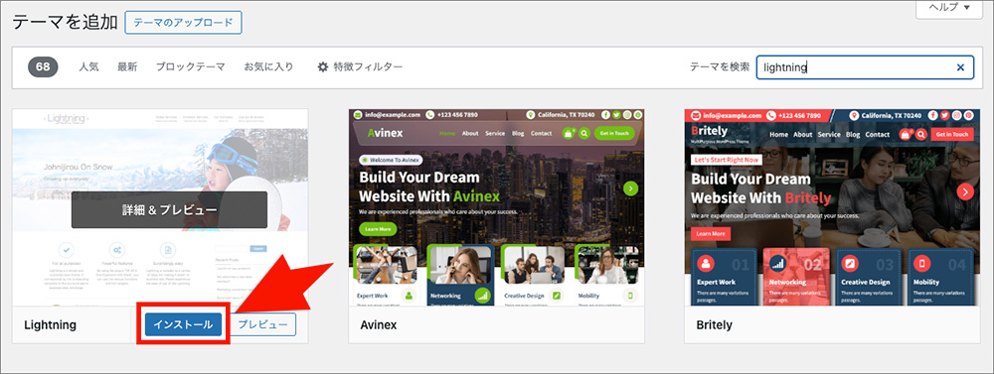The height and width of the screenshot is (374, 994).
Task: Click the gear icon beside 特徴フィルター
Action: [323, 66]
